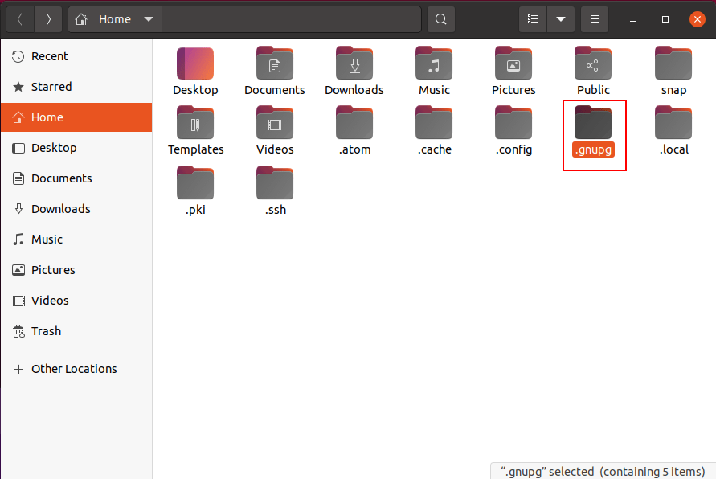Select the Pictures folder in the grid
716x479 pixels.
tap(513, 64)
